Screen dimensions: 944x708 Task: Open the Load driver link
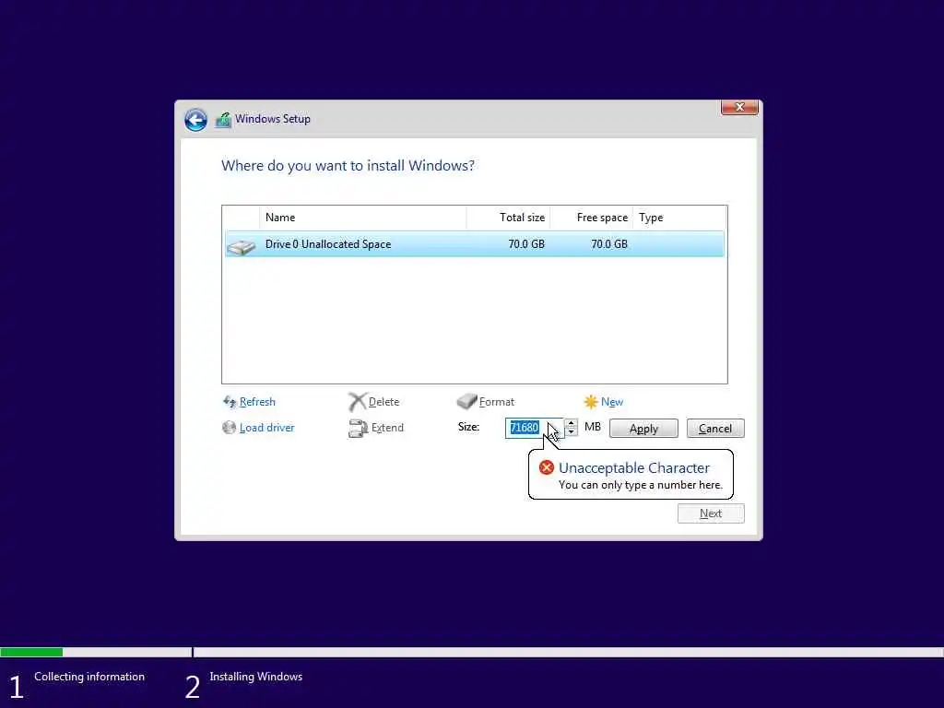[266, 428]
